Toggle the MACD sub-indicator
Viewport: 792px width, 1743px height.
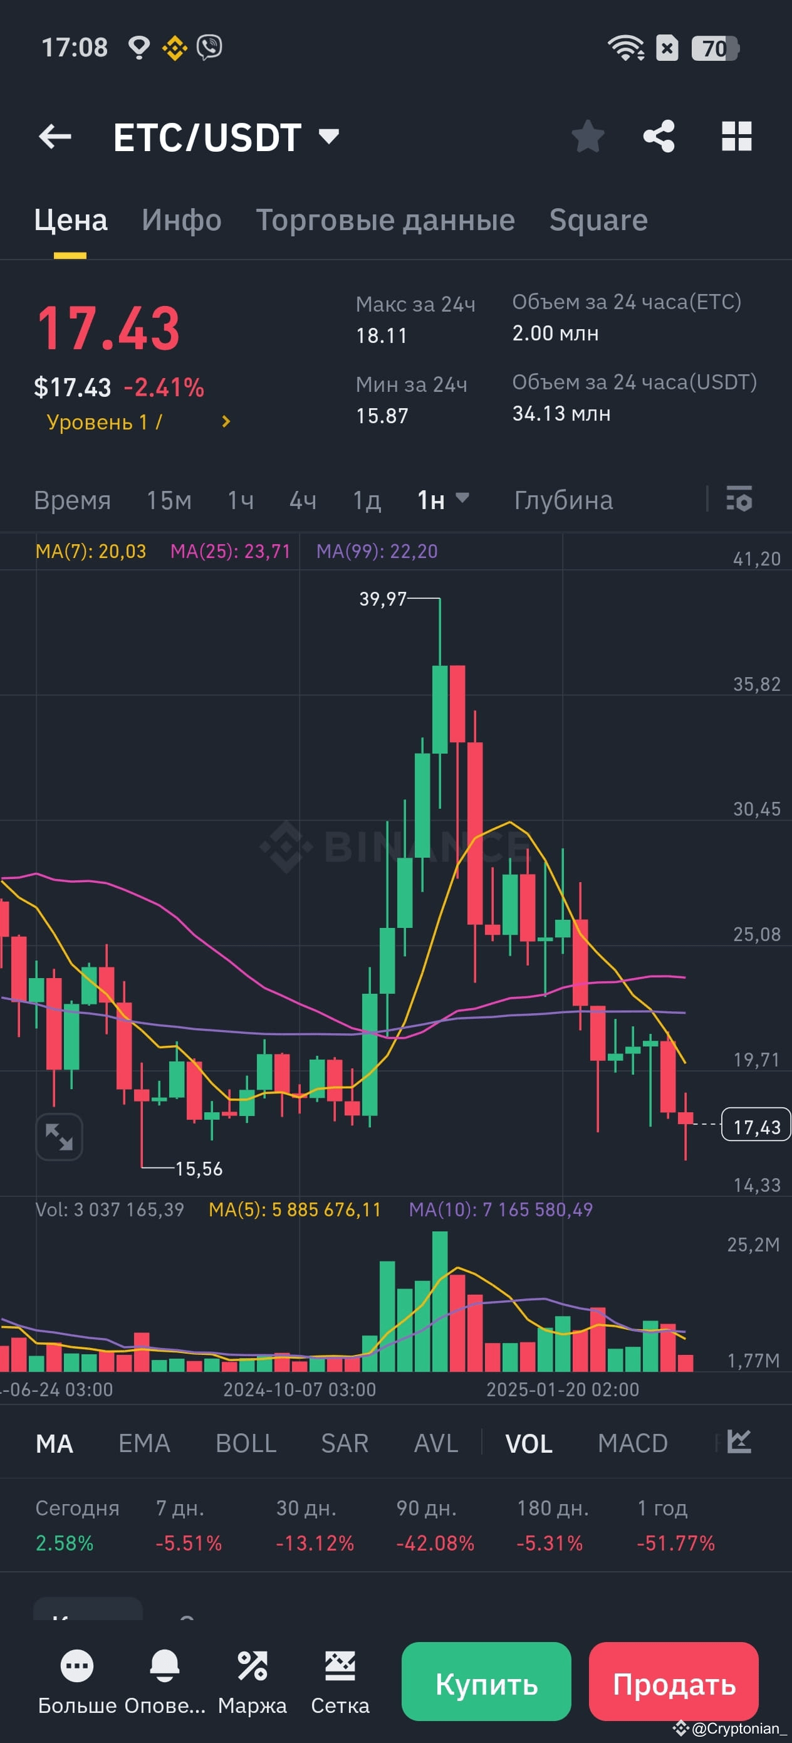(632, 1443)
